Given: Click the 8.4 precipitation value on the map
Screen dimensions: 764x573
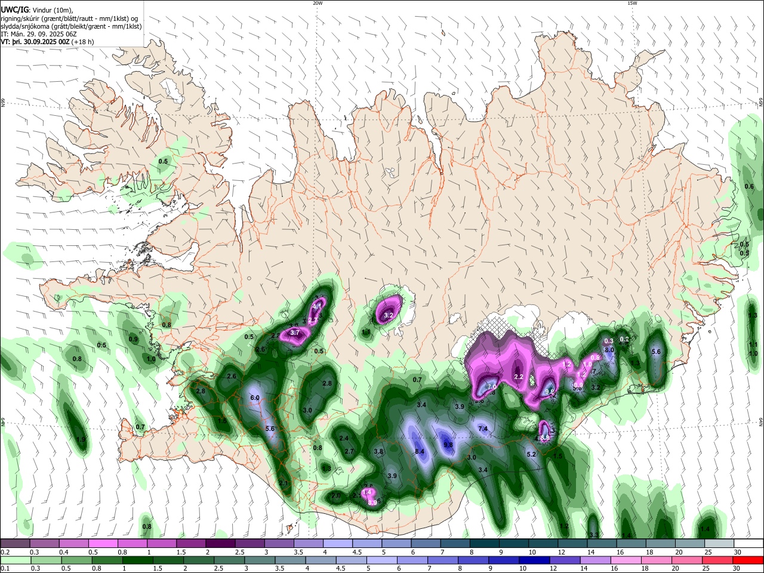Looking at the screenshot, I should (x=420, y=452).
